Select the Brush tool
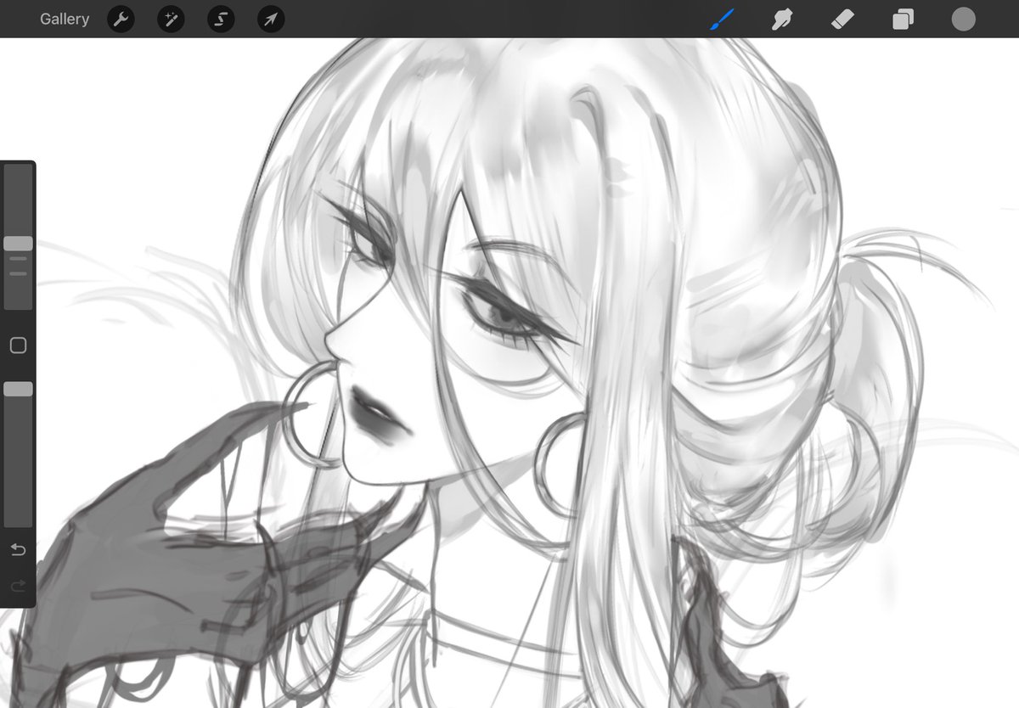This screenshot has height=708, width=1019. click(722, 19)
